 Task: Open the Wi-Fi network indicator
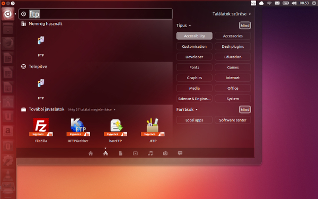pyautogui.click(x=269, y=3)
